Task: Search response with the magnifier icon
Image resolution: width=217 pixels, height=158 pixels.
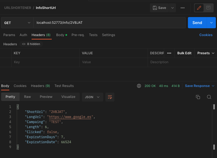Action: click(x=209, y=97)
